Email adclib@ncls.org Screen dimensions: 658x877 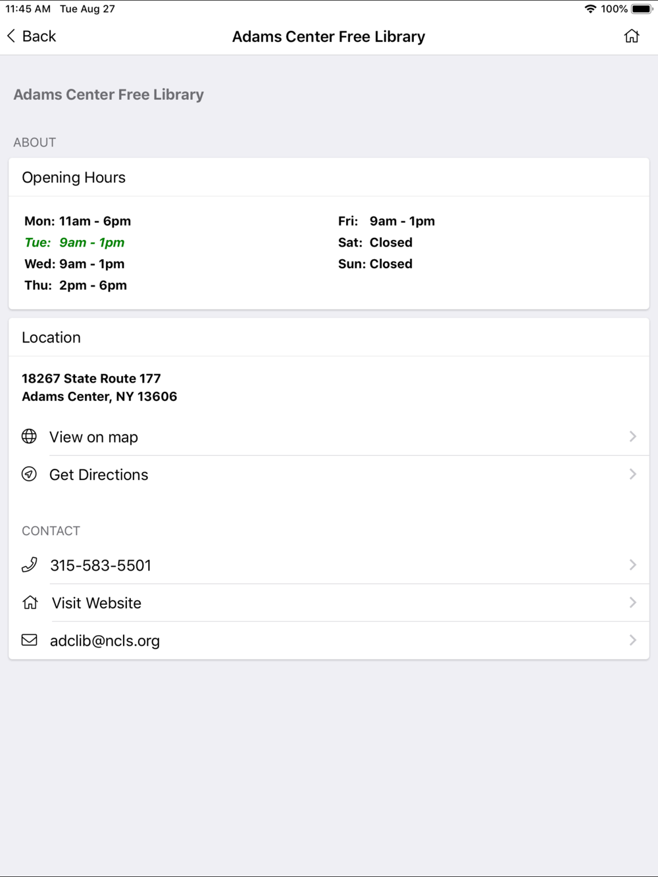(x=105, y=641)
